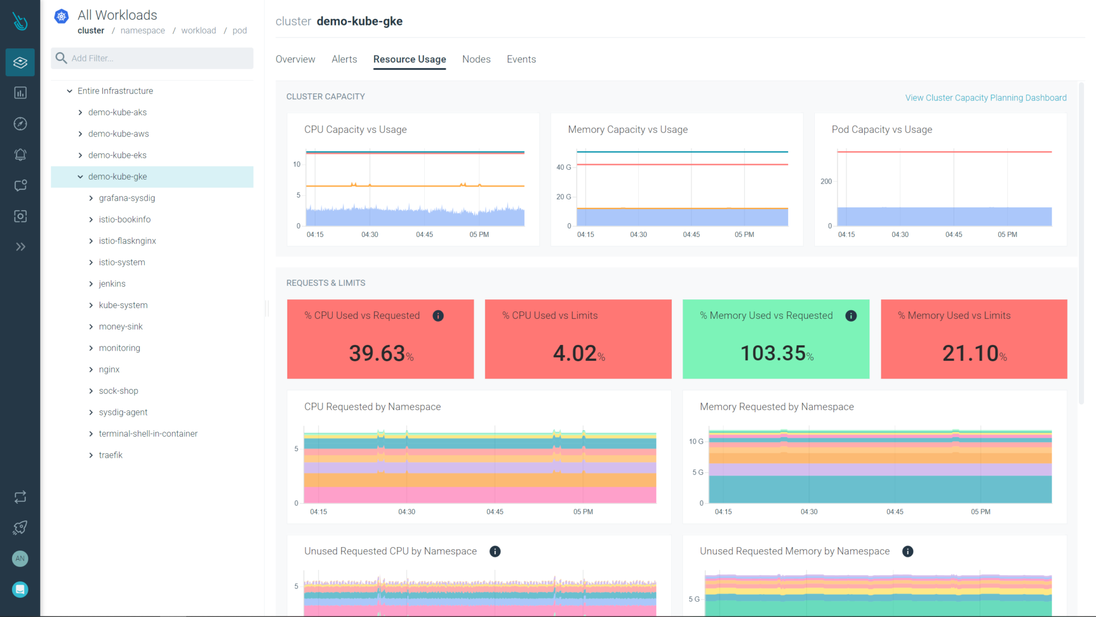Open Integrations via the sync arrows icon
This screenshot has height=617, width=1096.
[x=20, y=497]
